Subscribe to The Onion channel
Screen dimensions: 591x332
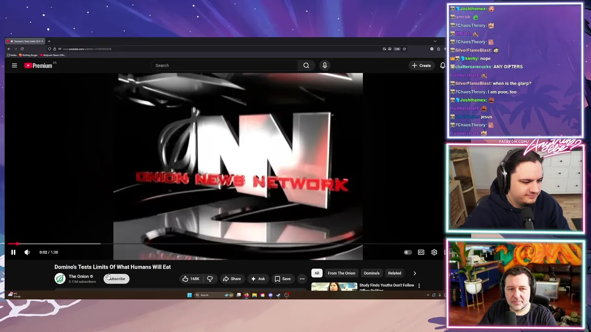116,279
